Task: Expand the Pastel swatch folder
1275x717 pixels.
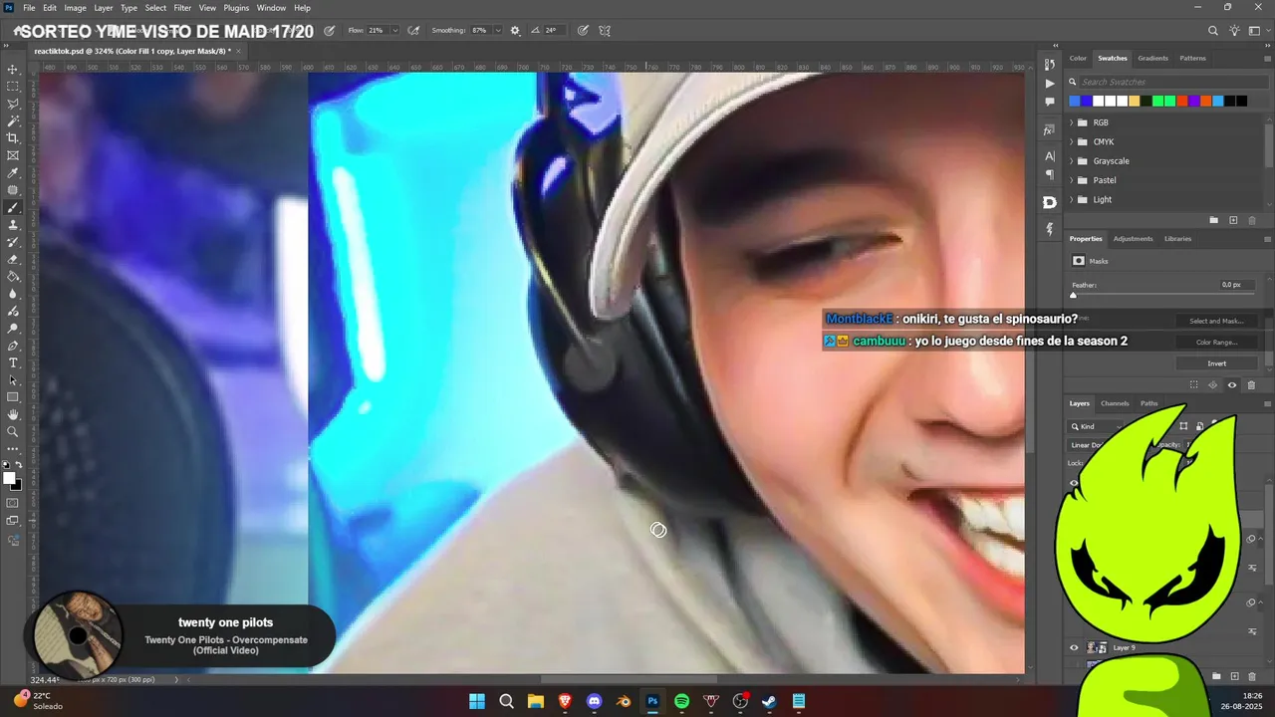Action: point(1072,180)
